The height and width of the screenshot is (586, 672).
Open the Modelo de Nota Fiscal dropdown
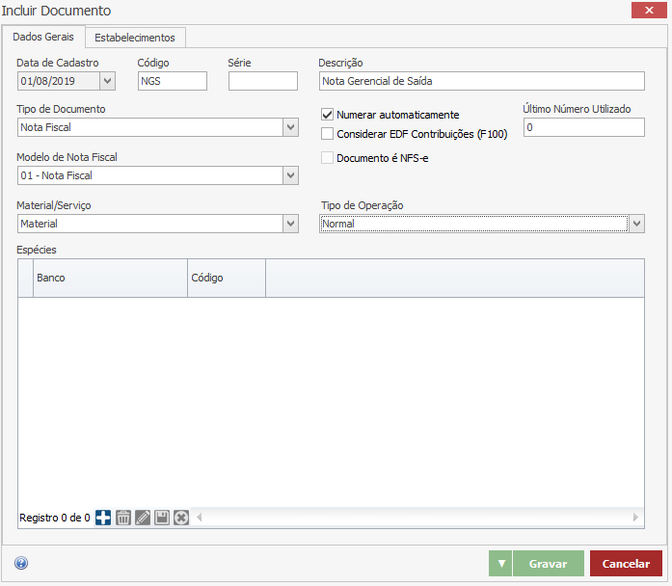tap(290, 175)
